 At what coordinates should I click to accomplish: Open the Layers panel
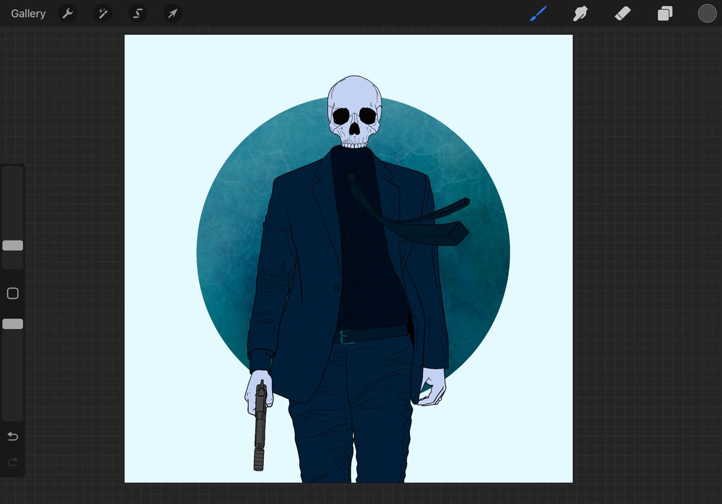(665, 13)
